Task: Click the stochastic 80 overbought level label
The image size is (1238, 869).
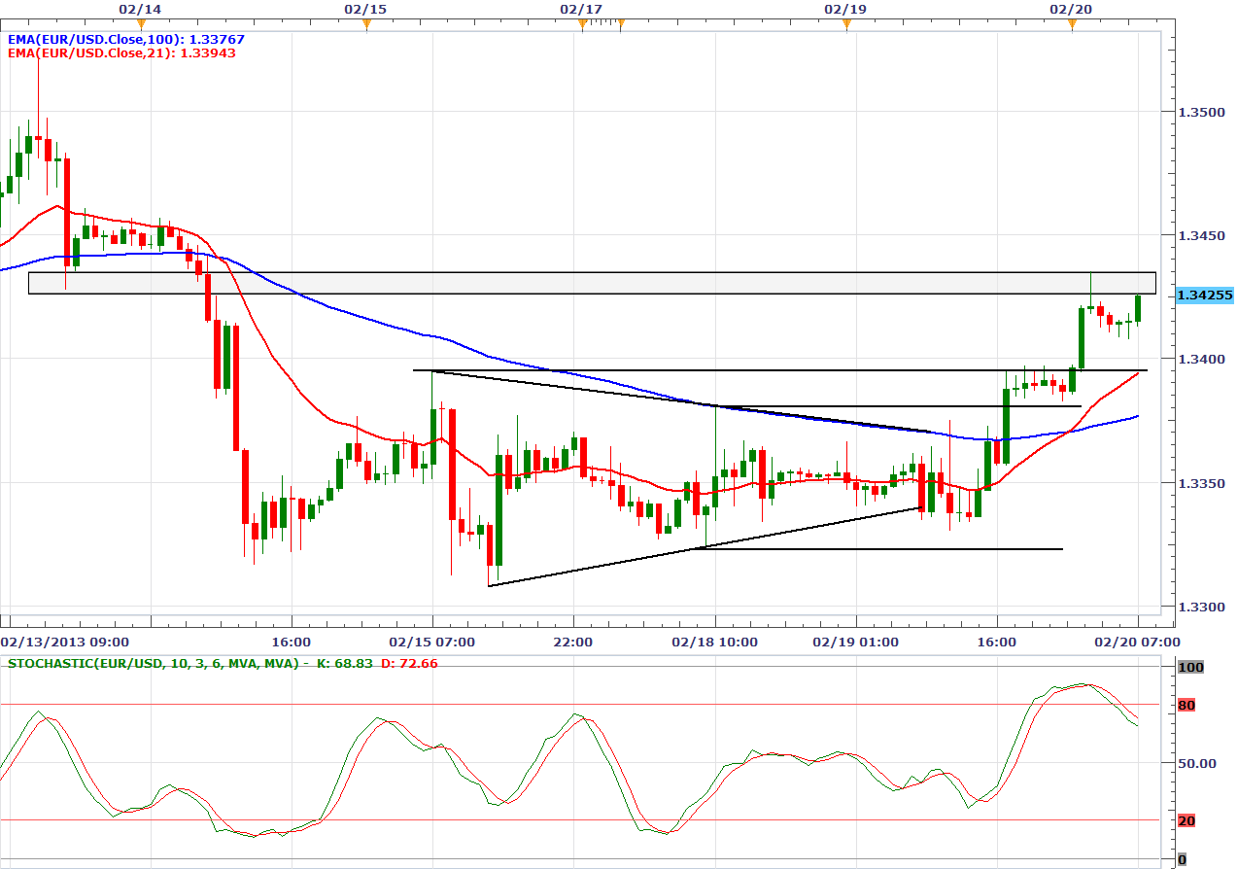Action: [x=1186, y=705]
